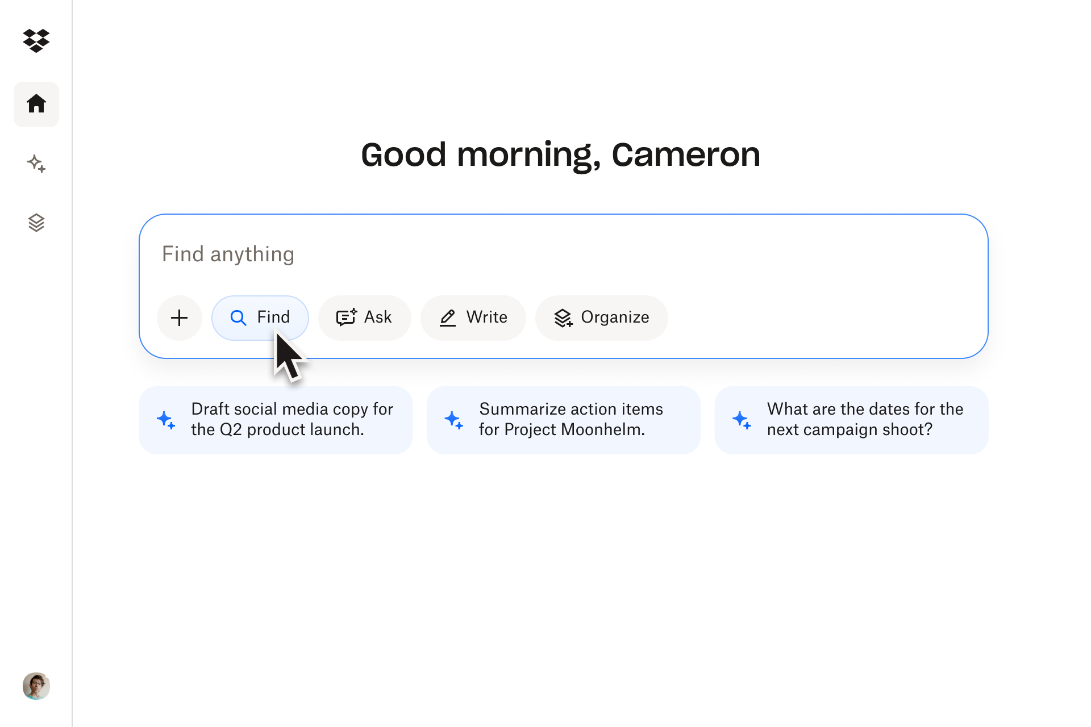Click the plus button to add an attachment

click(x=179, y=317)
